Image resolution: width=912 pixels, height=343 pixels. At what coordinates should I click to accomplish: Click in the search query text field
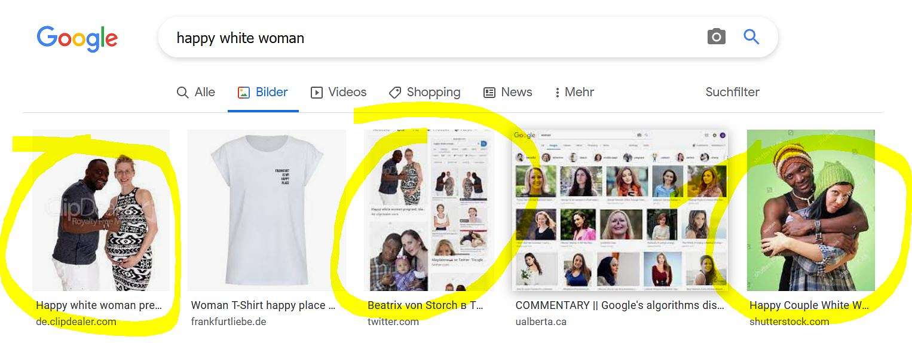coord(436,38)
